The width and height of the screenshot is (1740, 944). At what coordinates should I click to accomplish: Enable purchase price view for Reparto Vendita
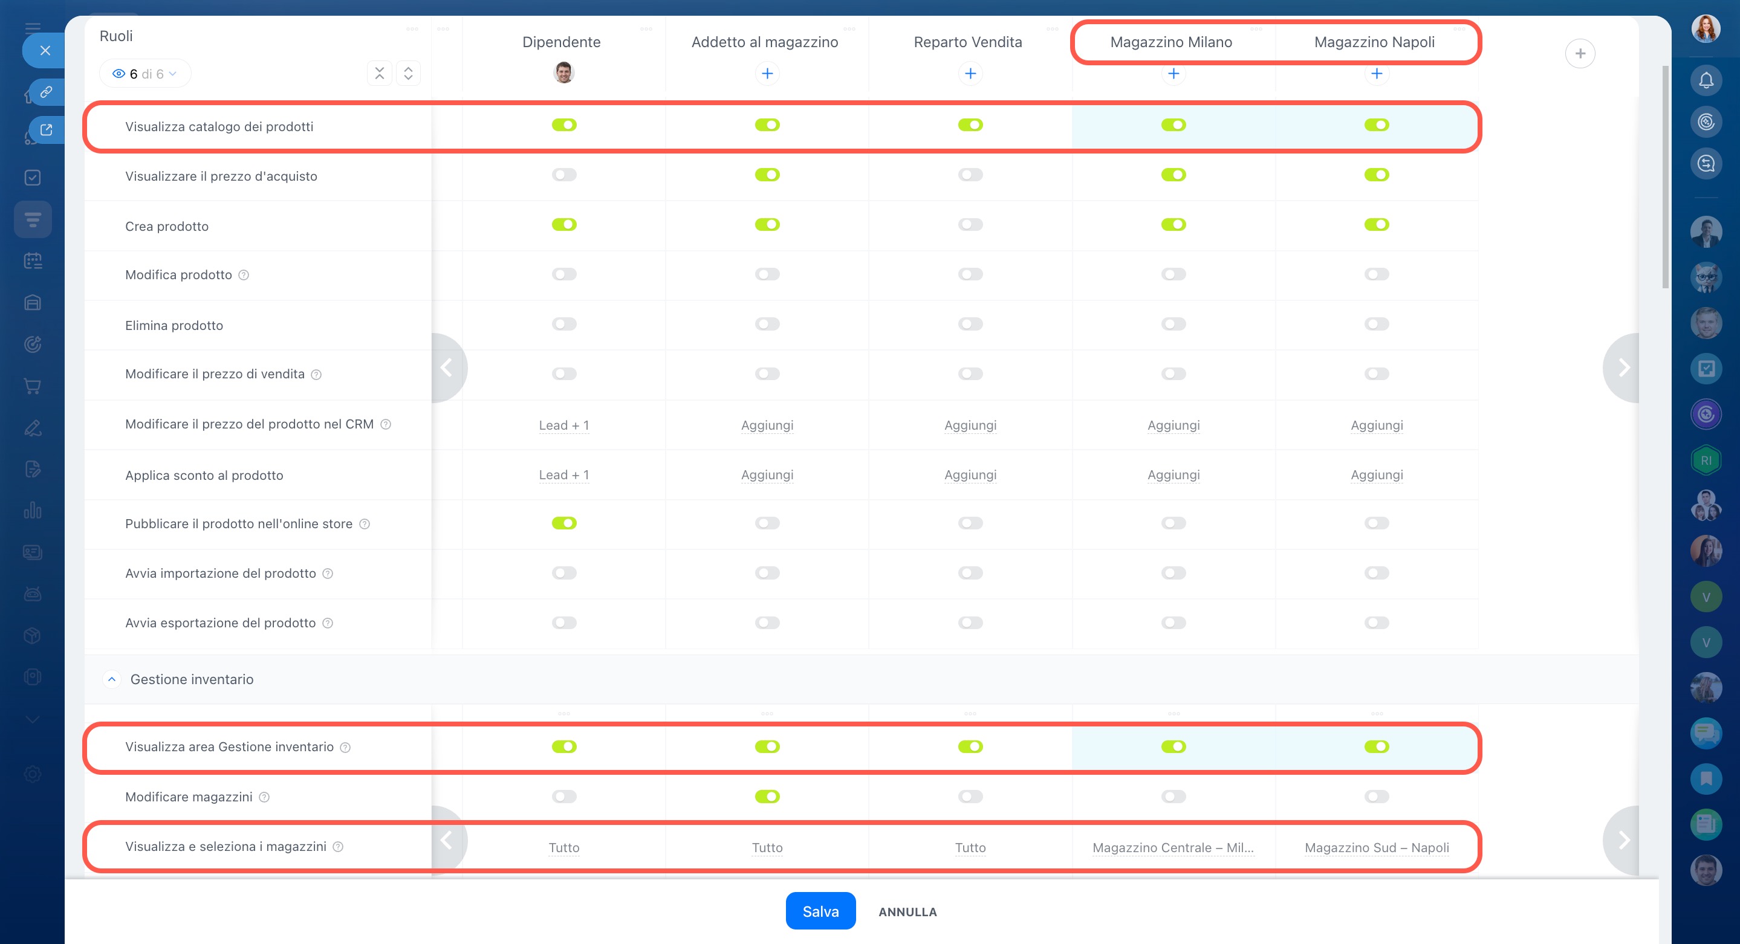[970, 175]
